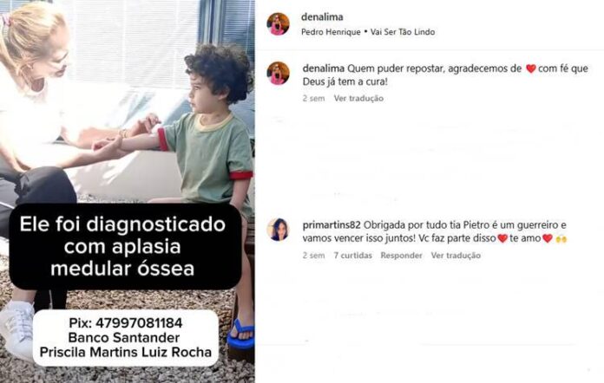Click the heart emoji after "te amo"
The height and width of the screenshot is (383, 604).
[548, 238]
